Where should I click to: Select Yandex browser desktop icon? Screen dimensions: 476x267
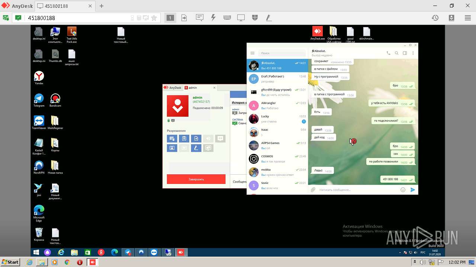coord(39,78)
